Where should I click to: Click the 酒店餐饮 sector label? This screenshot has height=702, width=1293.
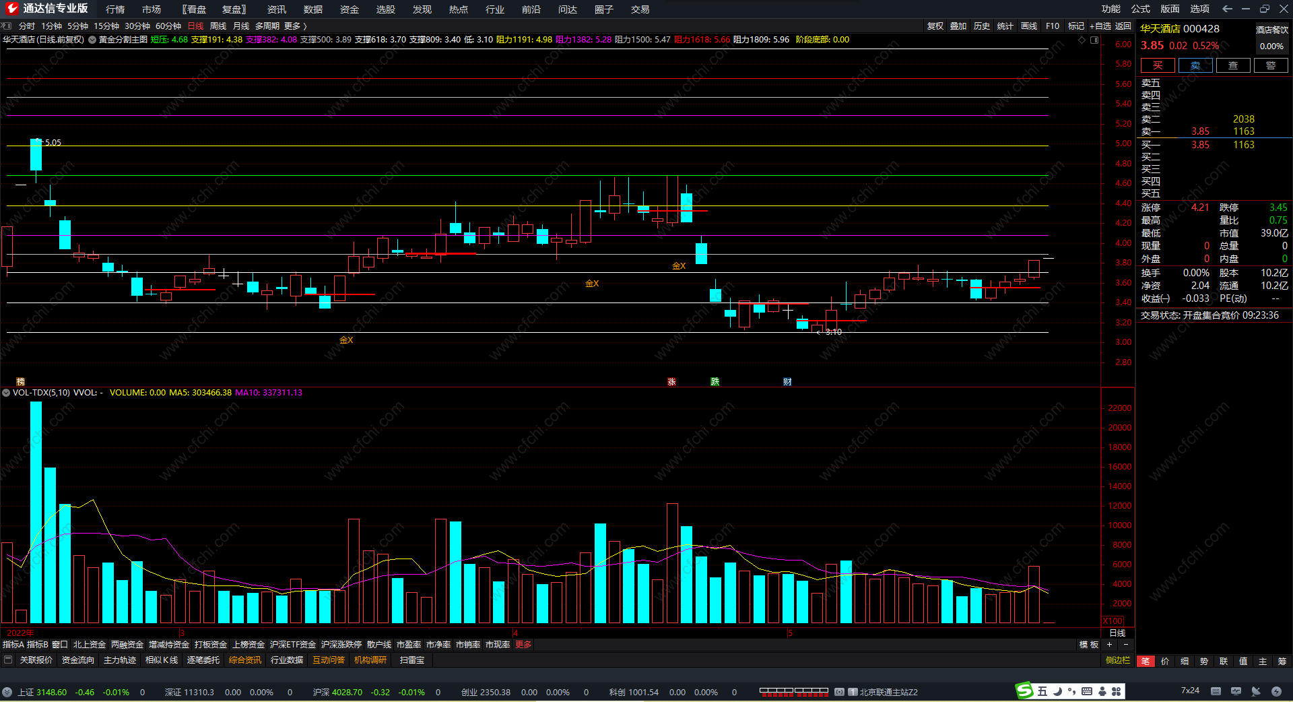click(1272, 30)
